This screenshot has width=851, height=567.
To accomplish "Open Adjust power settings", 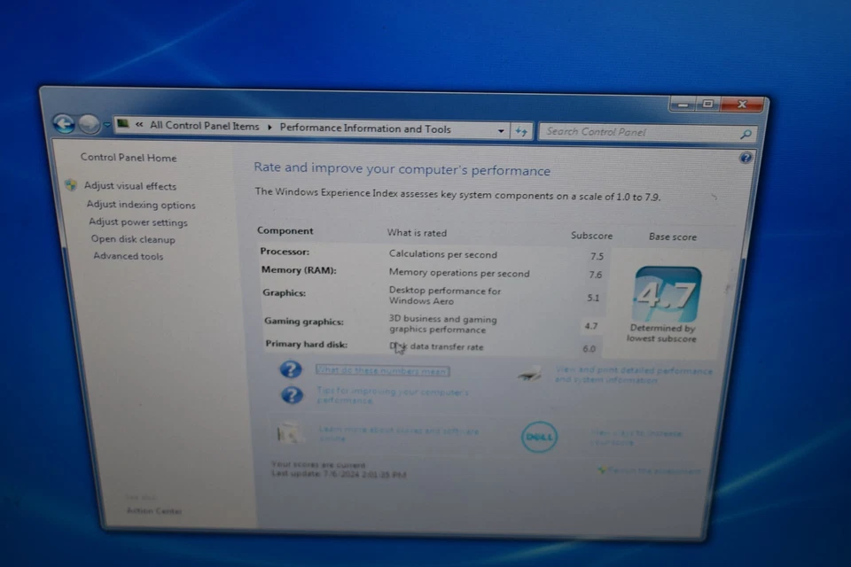I will [137, 221].
